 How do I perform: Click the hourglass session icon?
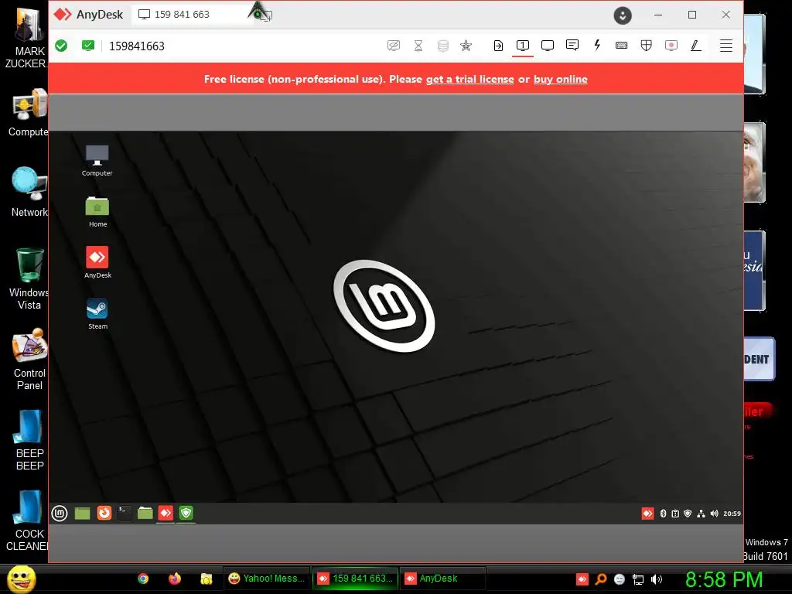[x=418, y=46]
